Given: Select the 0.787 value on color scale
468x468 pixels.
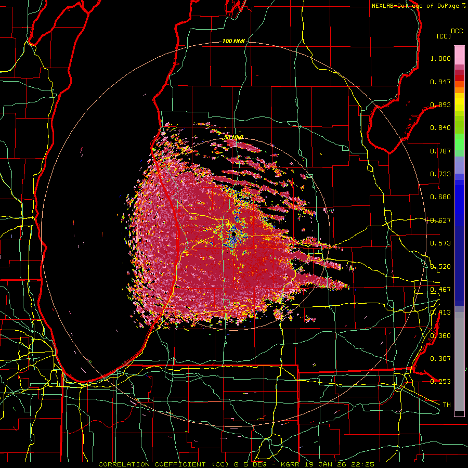Looking at the screenshot, I should pos(440,151).
